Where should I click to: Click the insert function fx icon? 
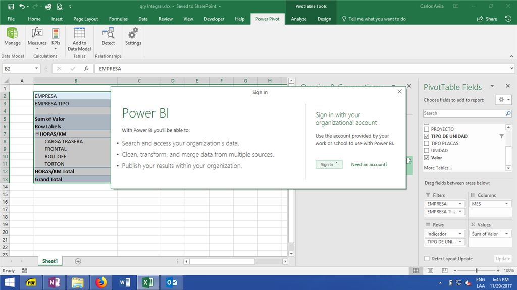tap(86, 69)
